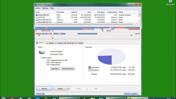
Task: Click the Check for updates... link
Action: [131, 94]
